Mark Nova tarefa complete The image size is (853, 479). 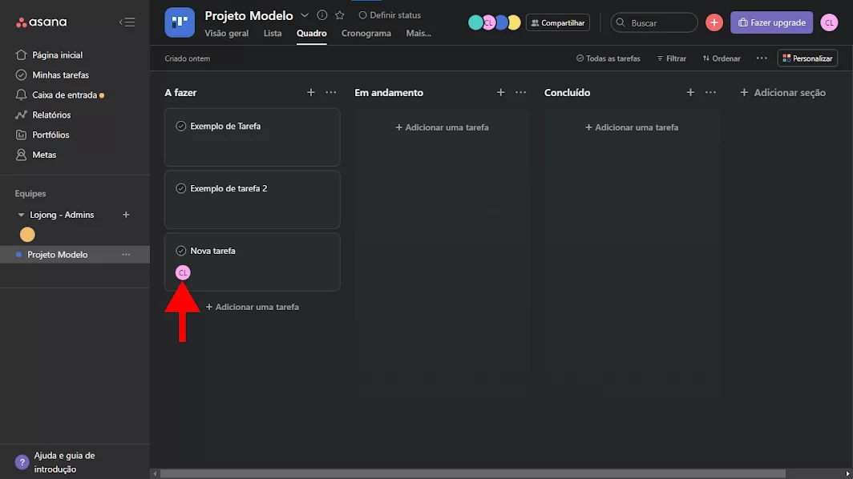[180, 251]
